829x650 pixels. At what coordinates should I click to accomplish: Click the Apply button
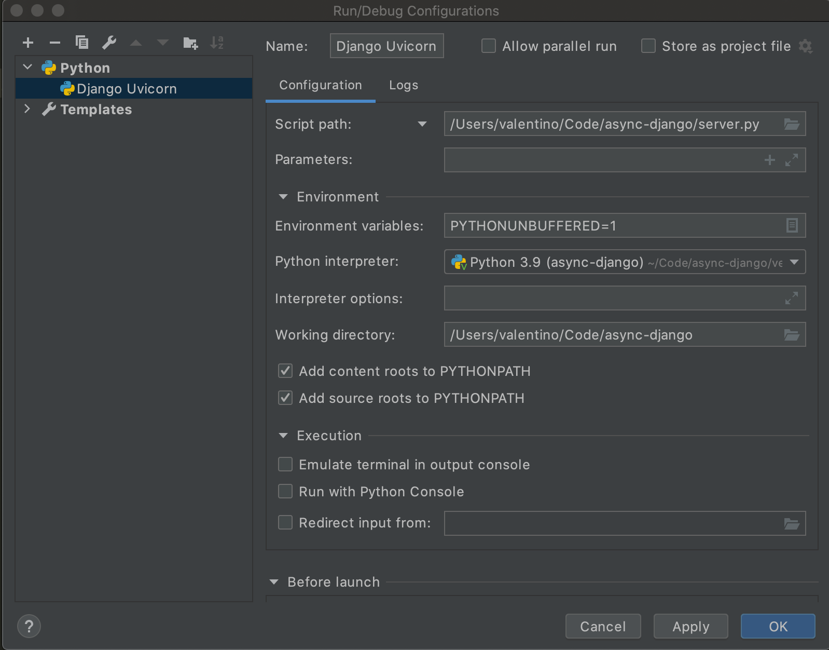691,626
